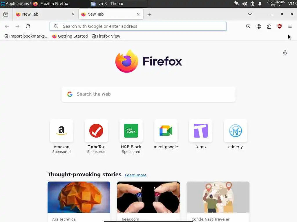
Task: Open a new tab with plus button
Action: pyautogui.click(x=149, y=14)
